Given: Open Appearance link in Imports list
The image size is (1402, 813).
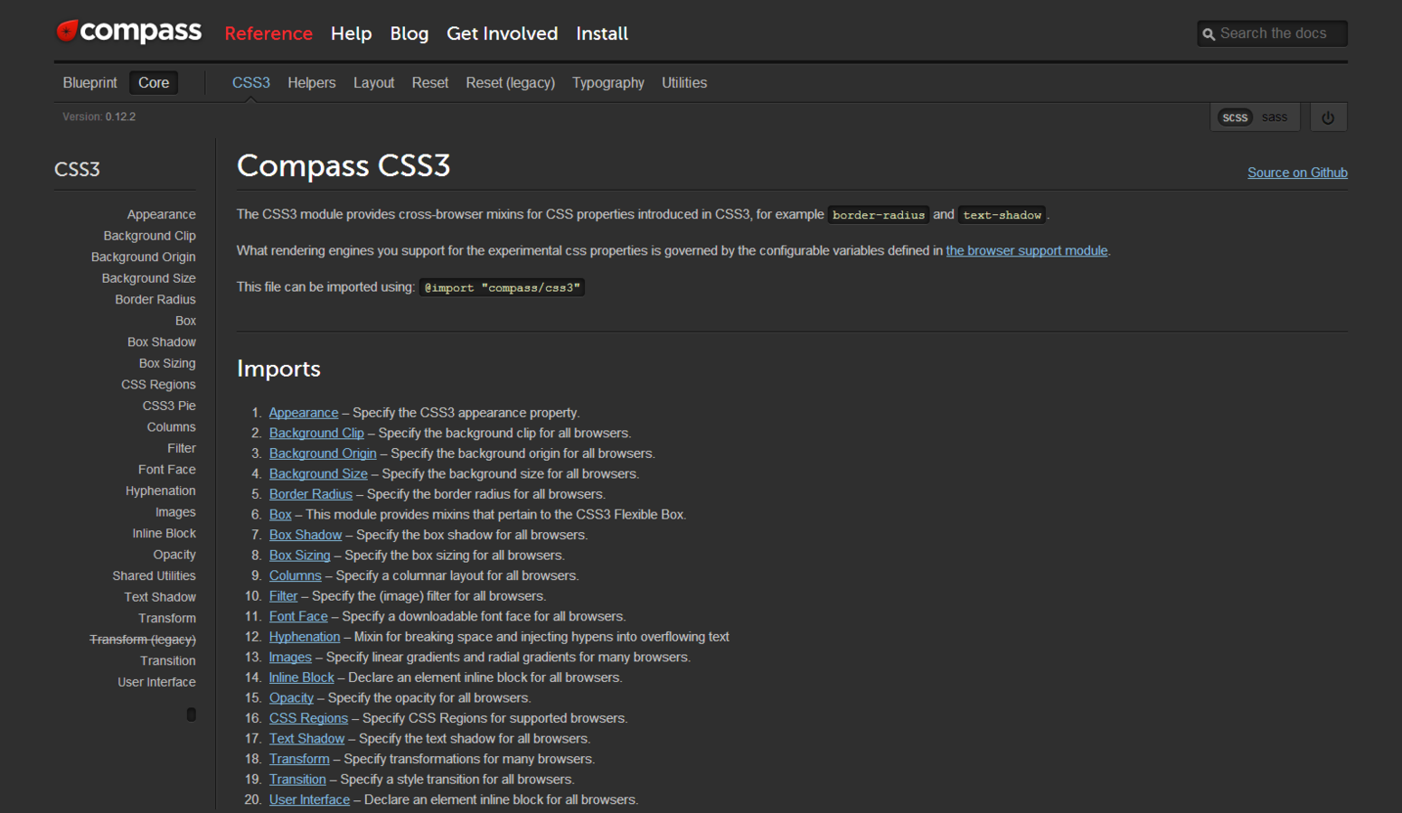Looking at the screenshot, I should coord(304,413).
